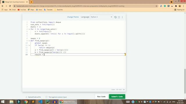The image size is (186, 104).
Task: Open the Maps bookmark
Action: point(31,10)
